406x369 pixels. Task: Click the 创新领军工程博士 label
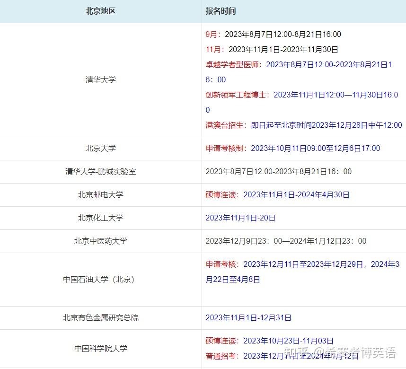click(x=236, y=95)
